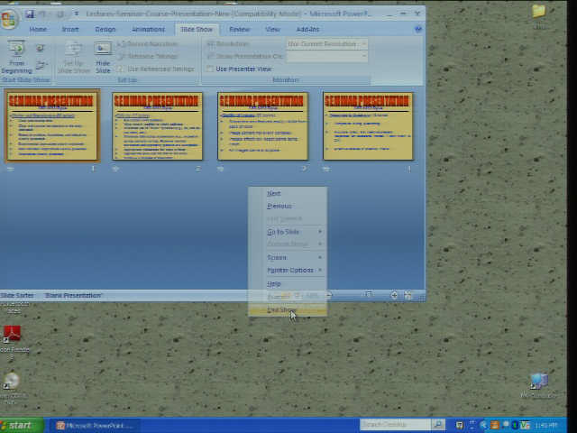577x433 pixels.
Task: Click the Slide Sorter status bar label
Action: pyautogui.click(x=17, y=295)
